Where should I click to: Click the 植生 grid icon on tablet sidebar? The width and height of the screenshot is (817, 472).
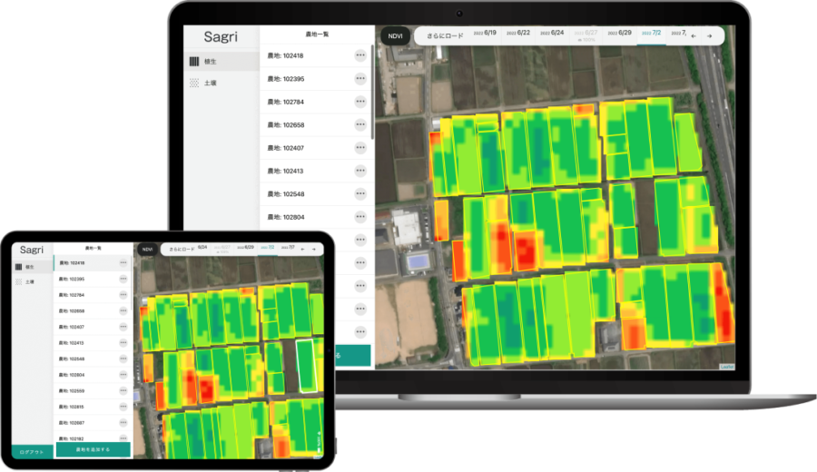[x=19, y=267]
